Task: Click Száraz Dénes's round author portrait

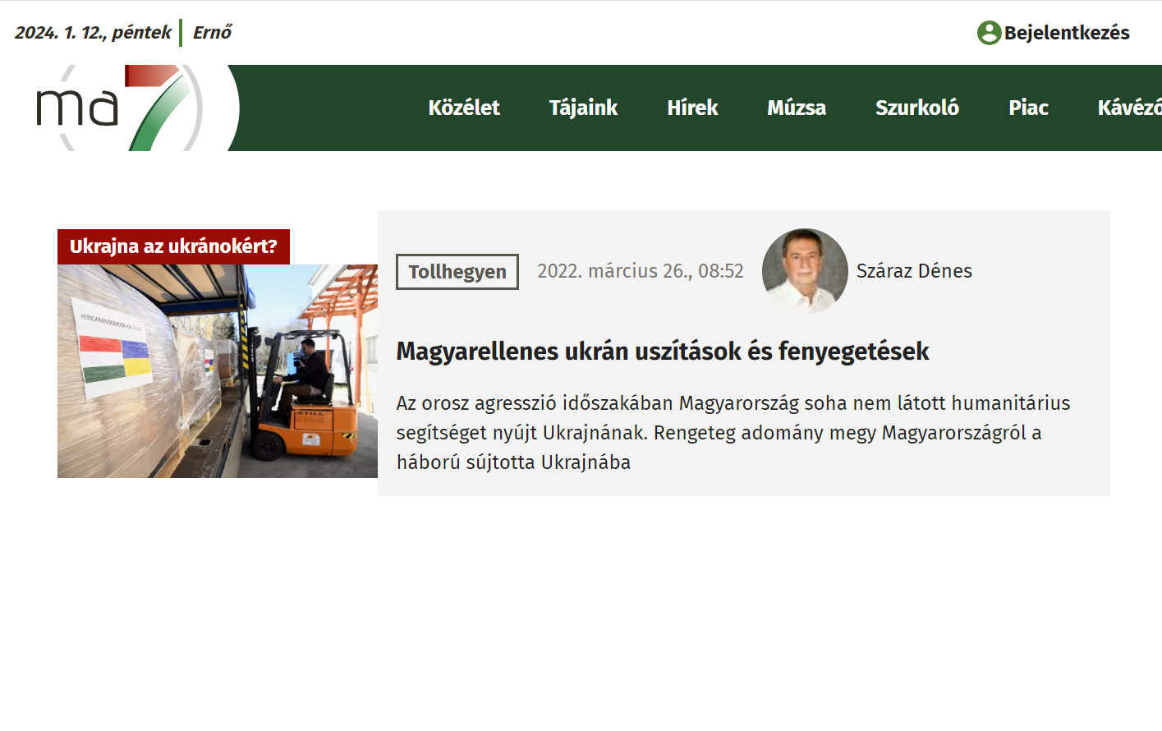Action: (x=804, y=271)
